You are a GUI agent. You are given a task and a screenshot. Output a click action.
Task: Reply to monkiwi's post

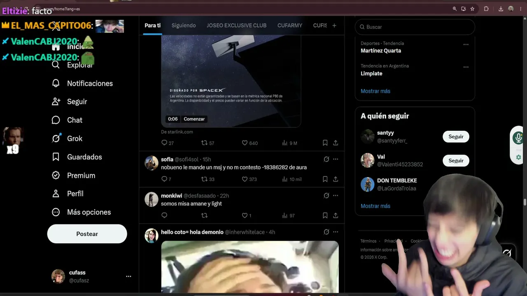click(x=164, y=215)
